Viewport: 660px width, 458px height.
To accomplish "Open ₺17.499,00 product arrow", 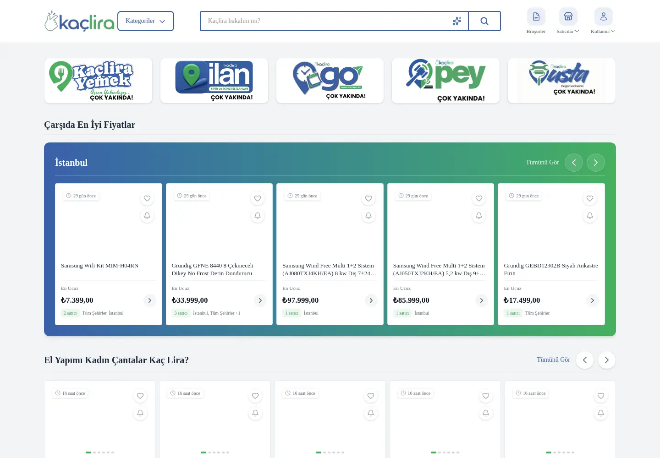I will tap(592, 300).
